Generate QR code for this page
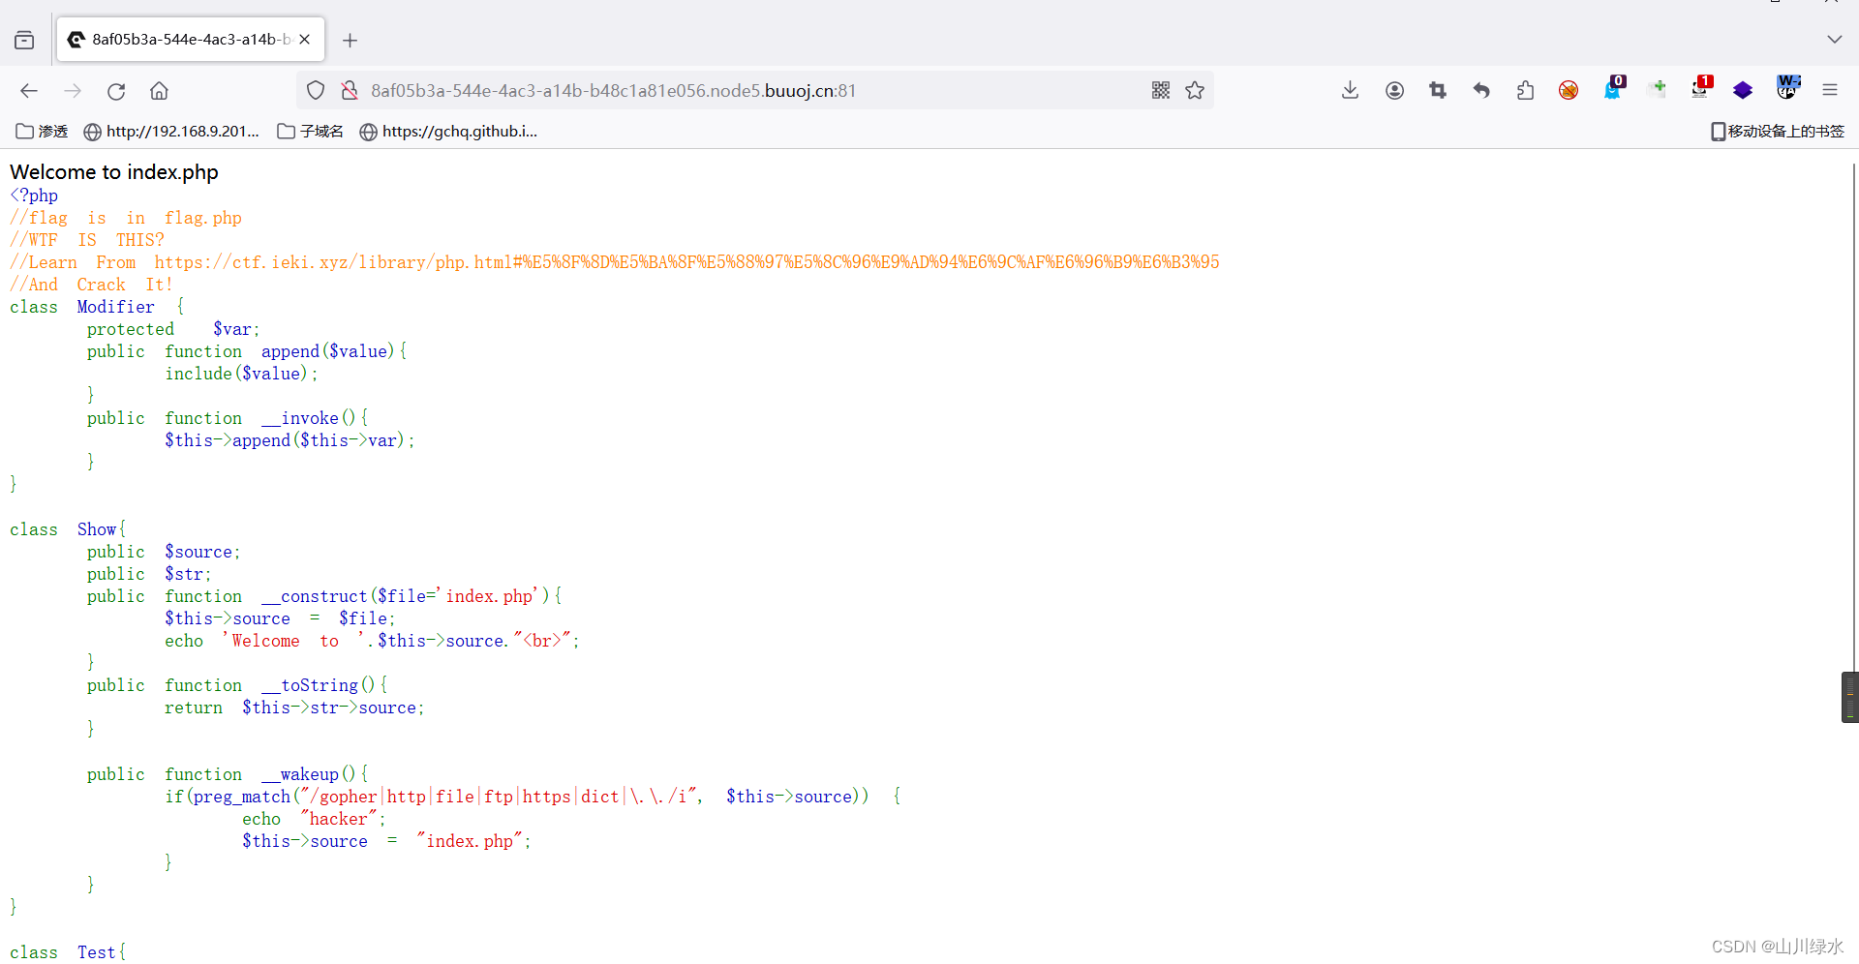Viewport: 1859px width, 964px height. (1161, 91)
